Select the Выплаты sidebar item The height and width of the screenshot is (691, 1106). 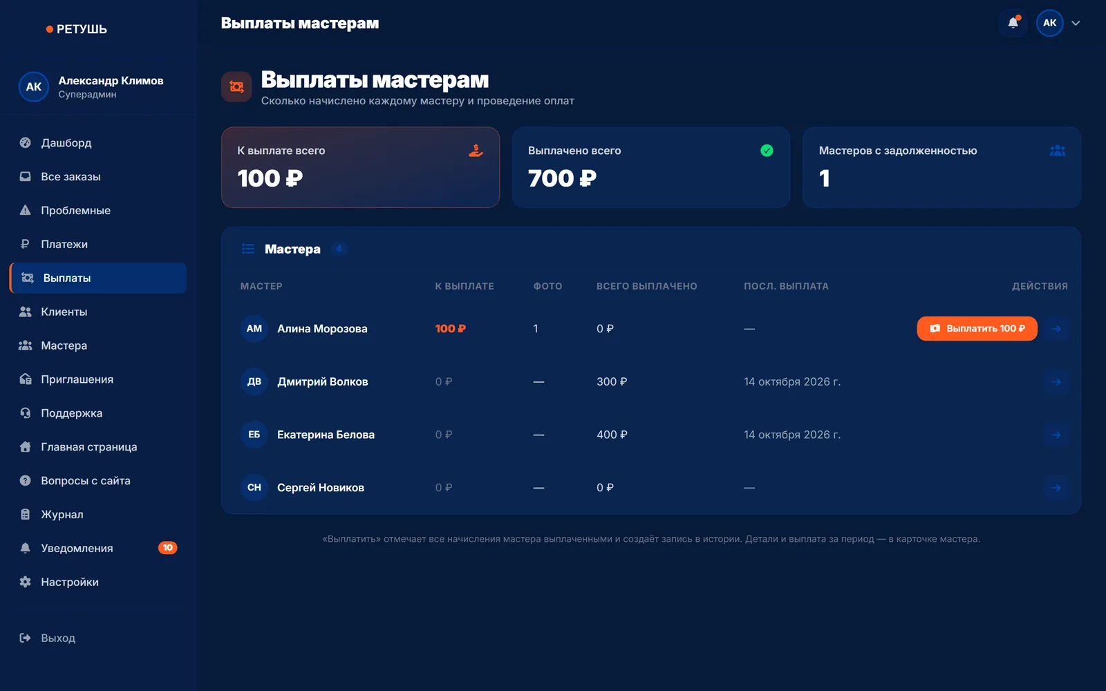(98, 278)
